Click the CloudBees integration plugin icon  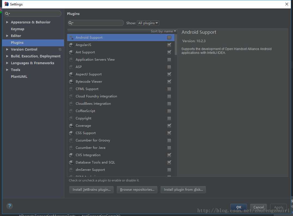click(71, 104)
